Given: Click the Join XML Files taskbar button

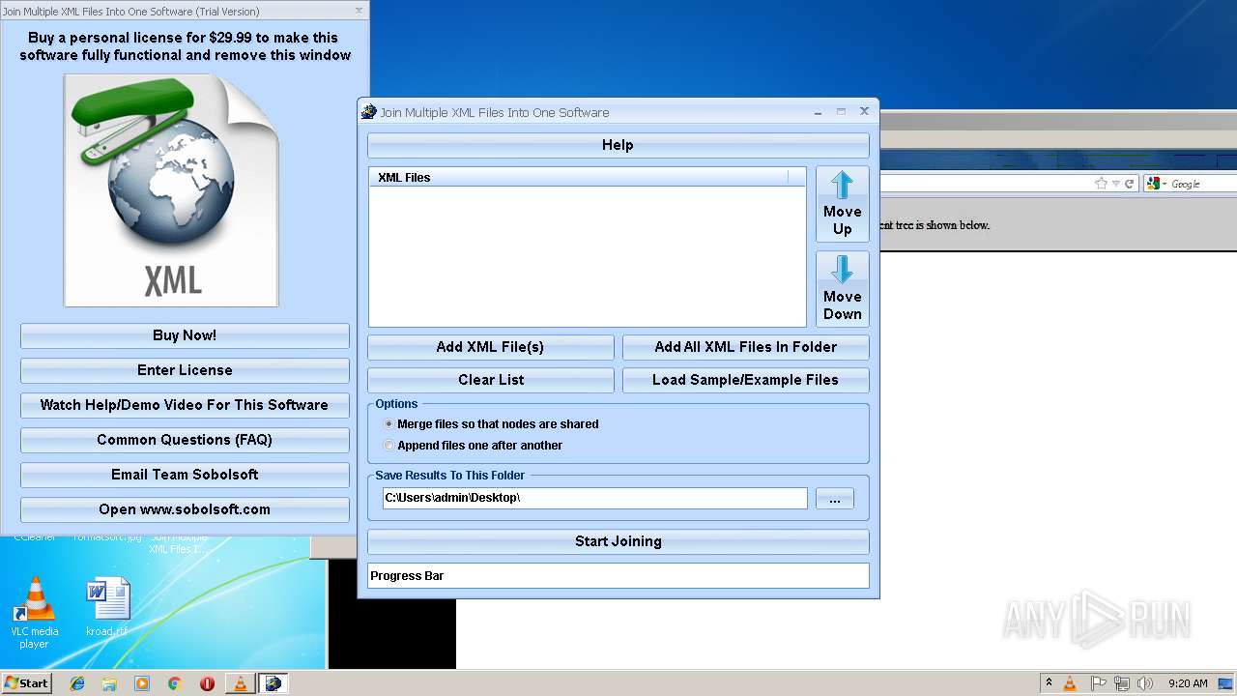Looking at the screenshot, I should 273,683.
